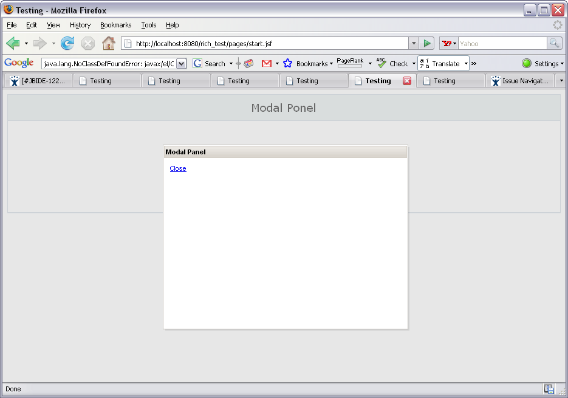Click the Google toolbar logo
Viewport: 568px width, 398px height.
click(19, 63)
